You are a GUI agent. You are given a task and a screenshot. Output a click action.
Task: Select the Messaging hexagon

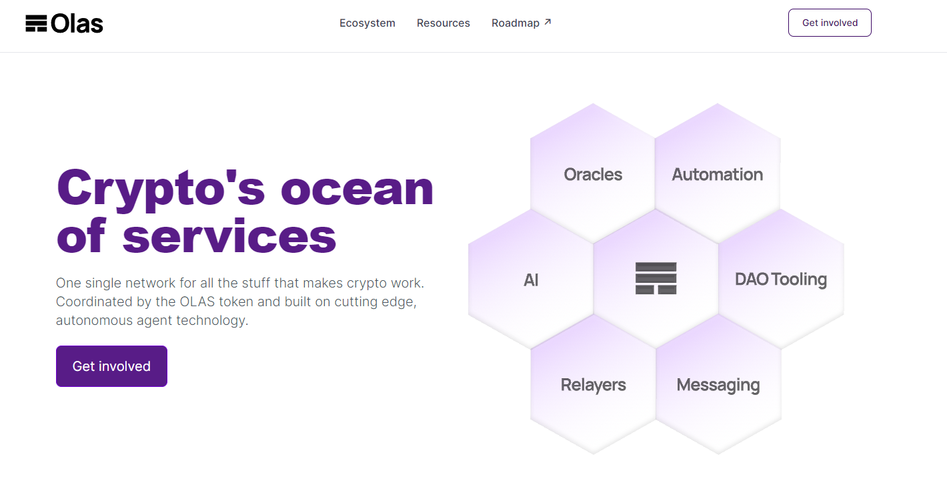click(x=718, y=384)
